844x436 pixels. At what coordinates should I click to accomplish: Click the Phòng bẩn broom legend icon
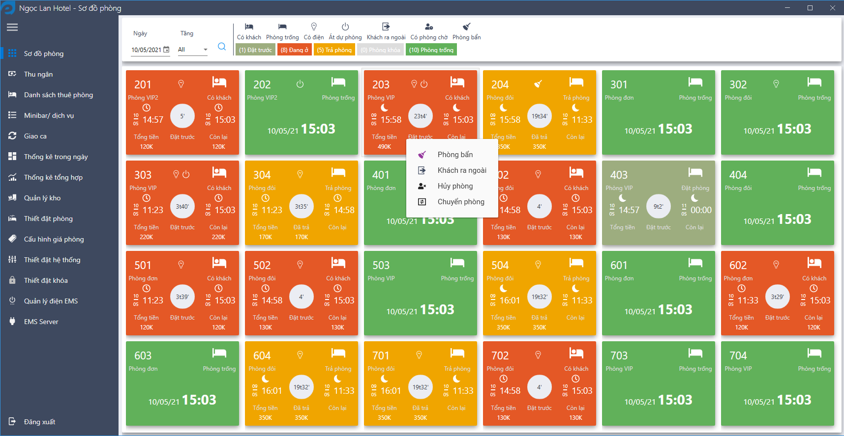pos(467,27)
